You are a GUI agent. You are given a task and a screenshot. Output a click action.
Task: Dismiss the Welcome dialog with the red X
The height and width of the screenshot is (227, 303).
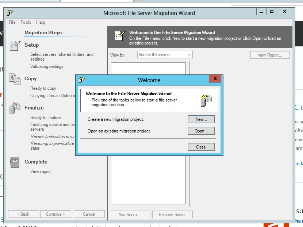pyautogui.click(x=215, y=78)
